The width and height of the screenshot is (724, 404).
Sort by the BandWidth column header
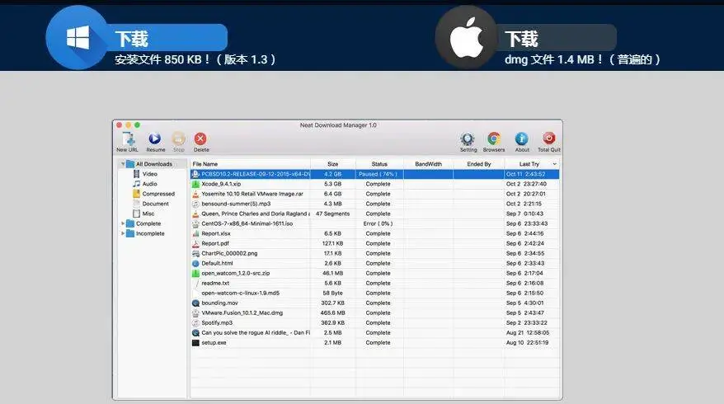(428, 164)
